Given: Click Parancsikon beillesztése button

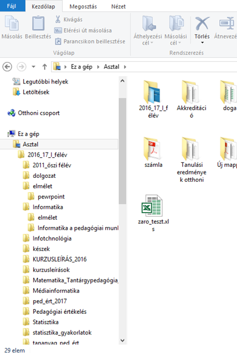Looking at the screenshot, I should tap(90, 41).
